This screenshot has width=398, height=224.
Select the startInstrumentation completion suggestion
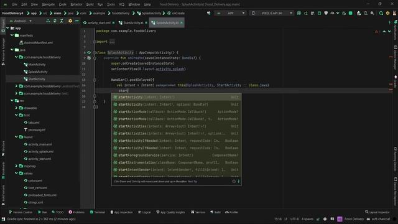[177, 162]
